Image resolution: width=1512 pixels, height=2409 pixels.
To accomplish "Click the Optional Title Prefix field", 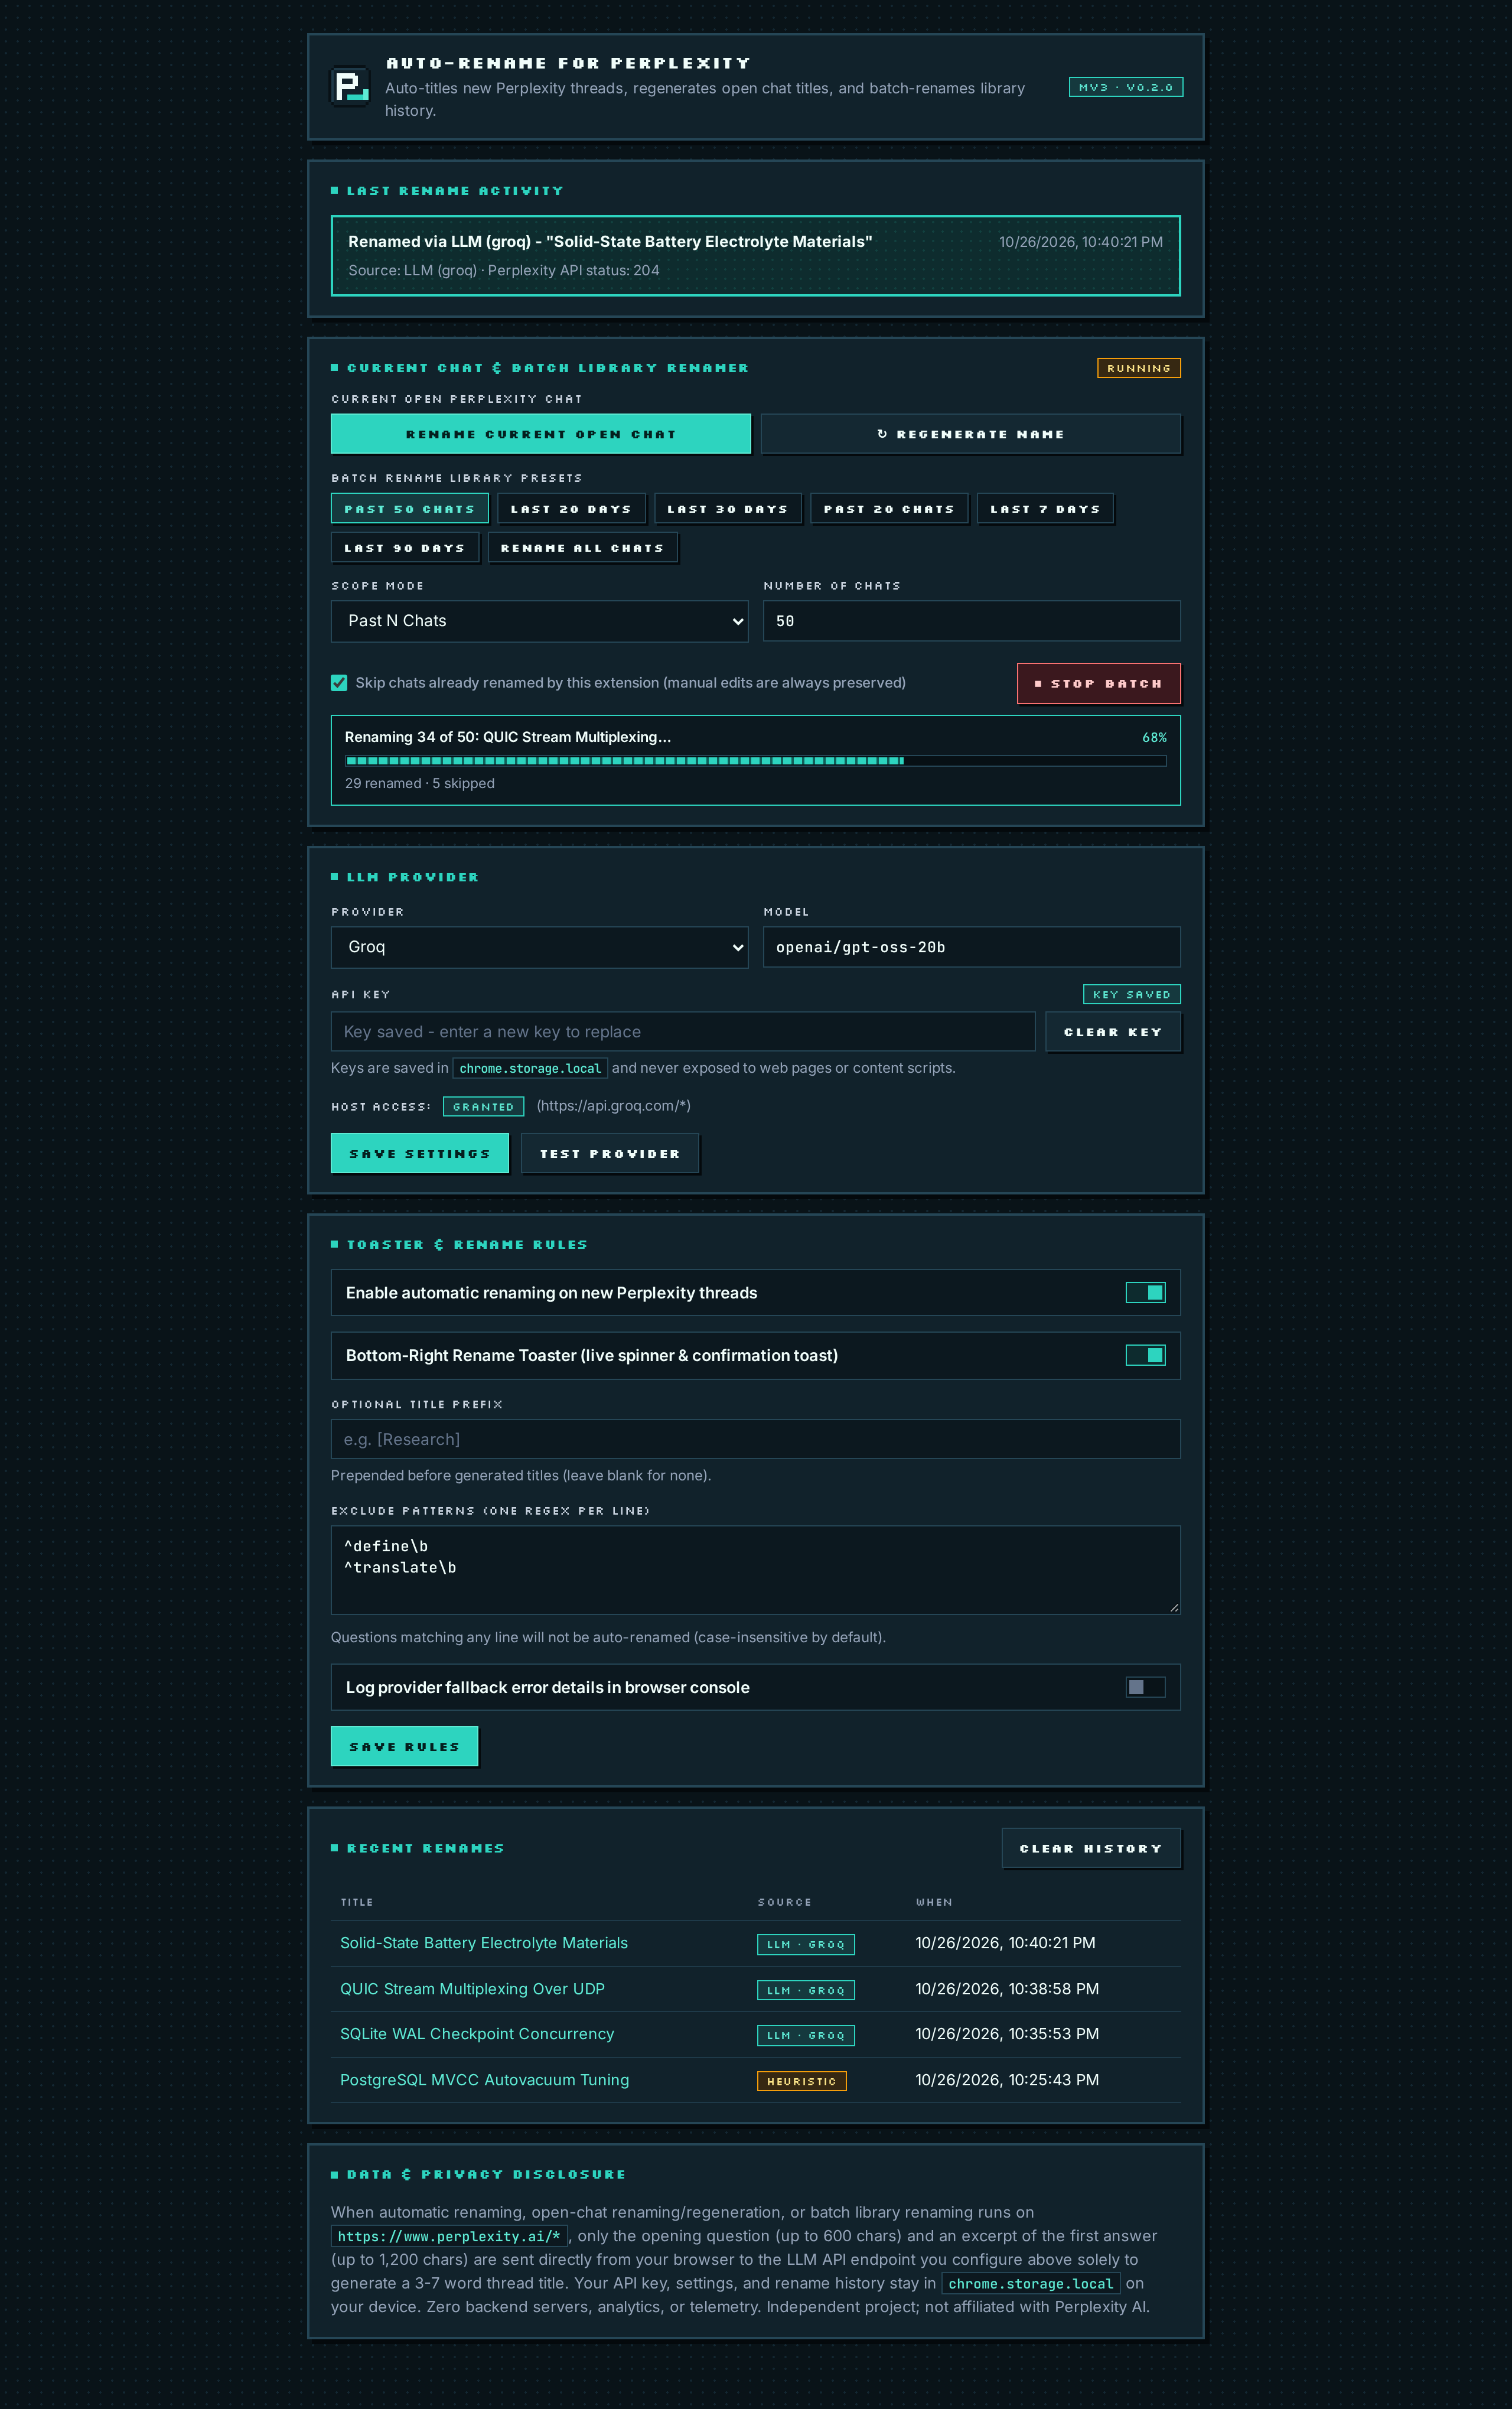I will (755, 1439).
